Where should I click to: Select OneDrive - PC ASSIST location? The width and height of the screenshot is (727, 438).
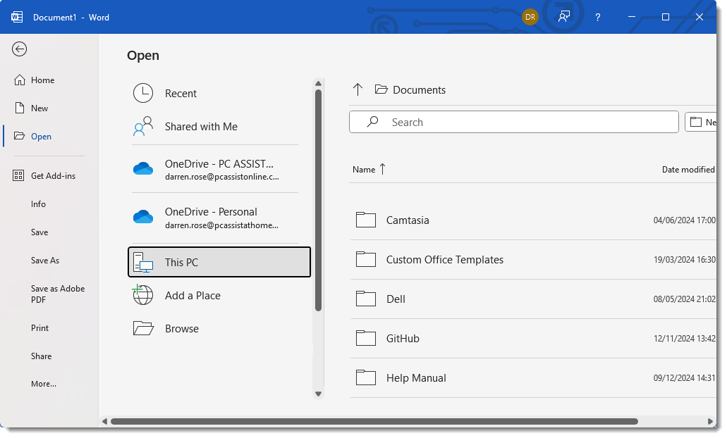coord(219,170)
